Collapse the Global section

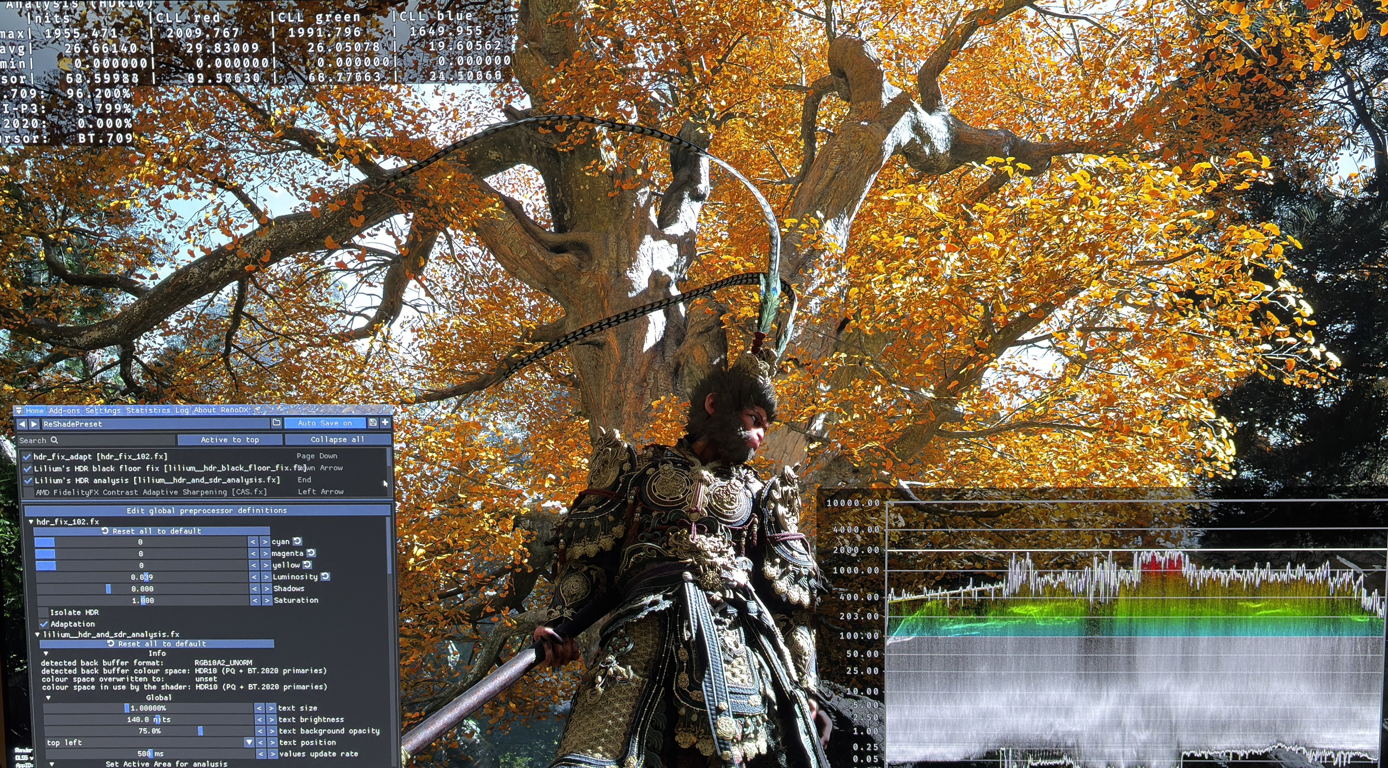[48, 698]
